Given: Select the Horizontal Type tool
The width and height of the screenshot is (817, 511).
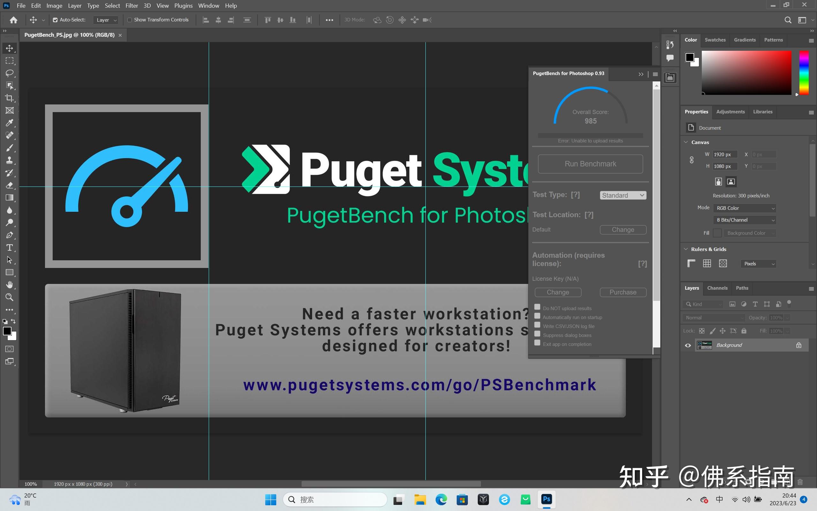Looking at the screenshot, I should [x=10, y=248].
